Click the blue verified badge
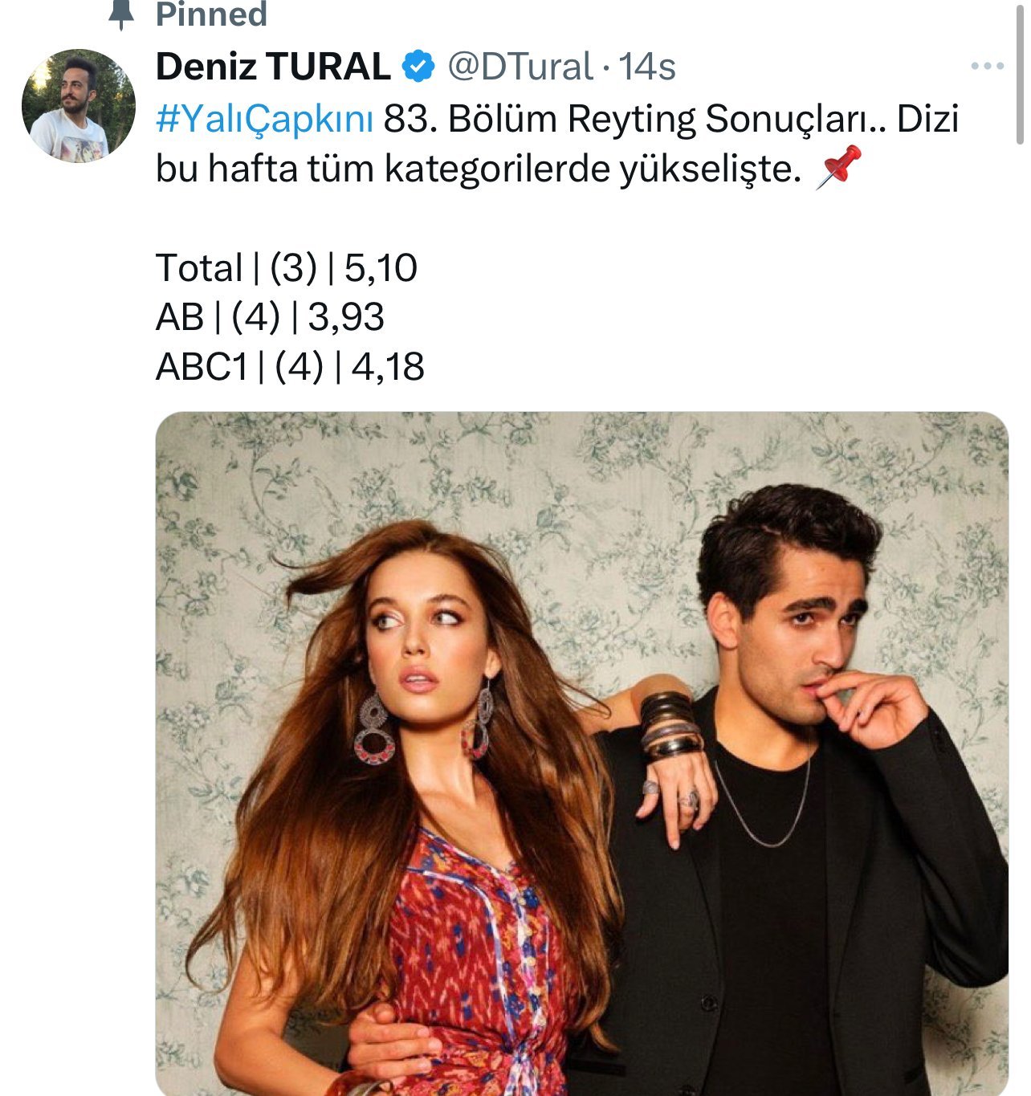The height and width of the screenshot is (1096, 1031). point(418,67)
